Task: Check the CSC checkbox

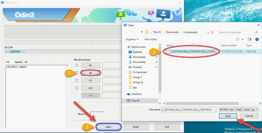Action: (77, 88)
